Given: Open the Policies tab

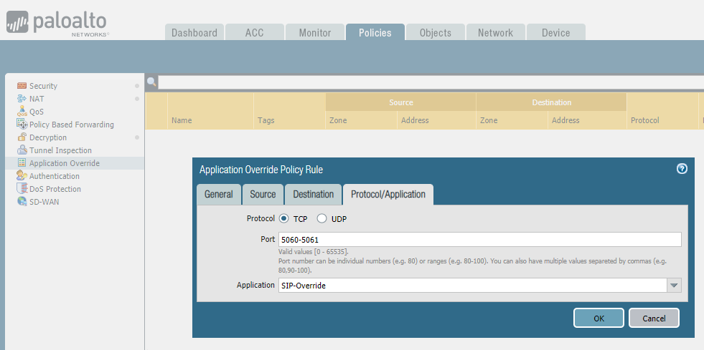Looking at the screenshot, I should click(375, 33).
